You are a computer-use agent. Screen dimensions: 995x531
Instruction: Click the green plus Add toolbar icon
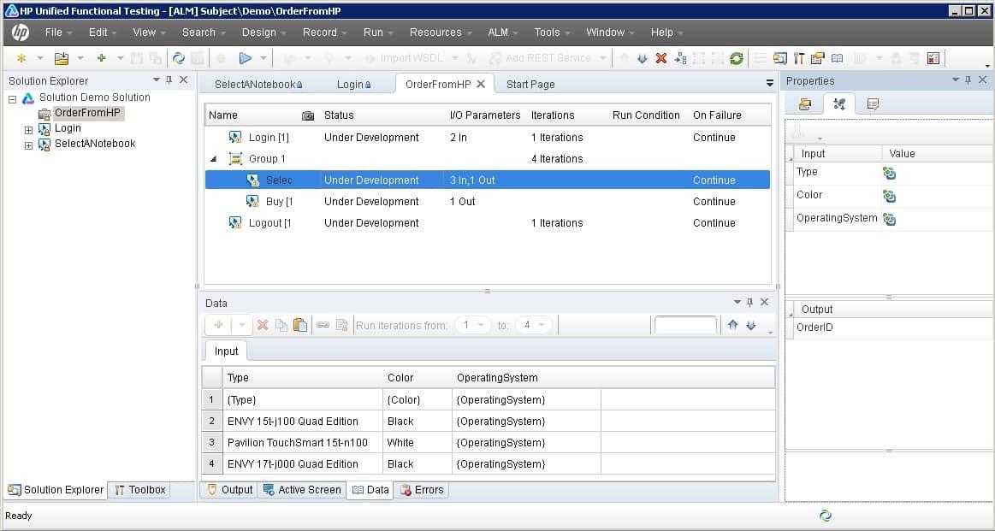click(101, 58)
